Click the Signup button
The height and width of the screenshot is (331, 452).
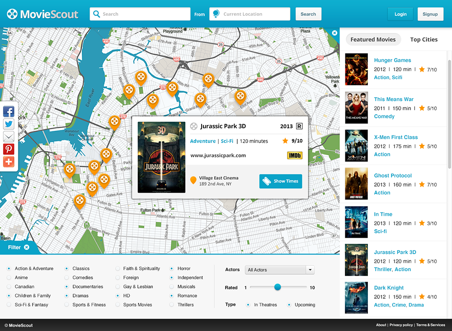[x=430, y=14]
